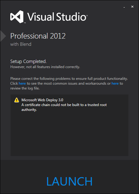Click the 'Professional 2012' edition title
Viewport: 139px width, 194px height.
[38, 36]
